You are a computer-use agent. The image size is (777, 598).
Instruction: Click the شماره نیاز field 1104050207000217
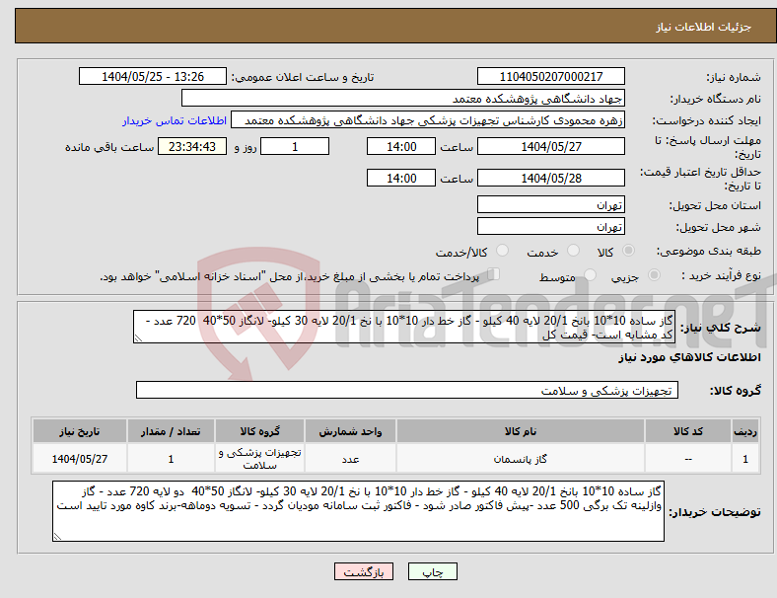click(x=550, y=76)
